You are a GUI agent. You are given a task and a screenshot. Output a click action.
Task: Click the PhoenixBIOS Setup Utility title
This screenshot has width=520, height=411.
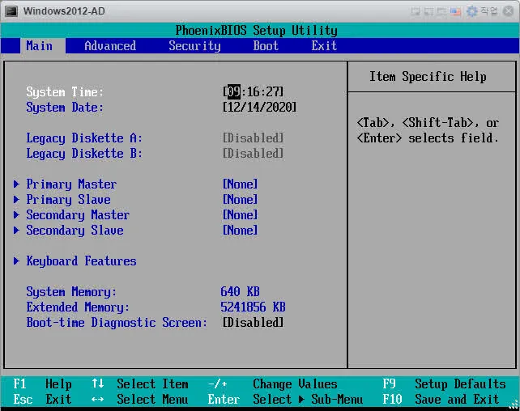(256, 31)
